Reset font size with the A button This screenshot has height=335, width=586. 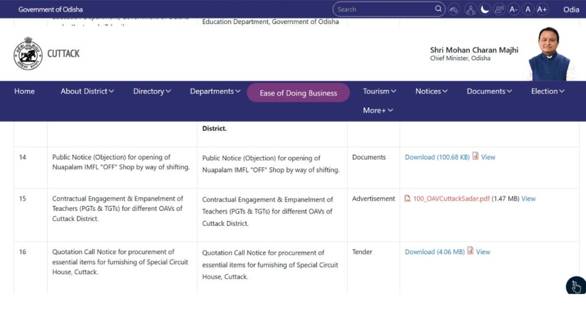(x=528, y=9)
